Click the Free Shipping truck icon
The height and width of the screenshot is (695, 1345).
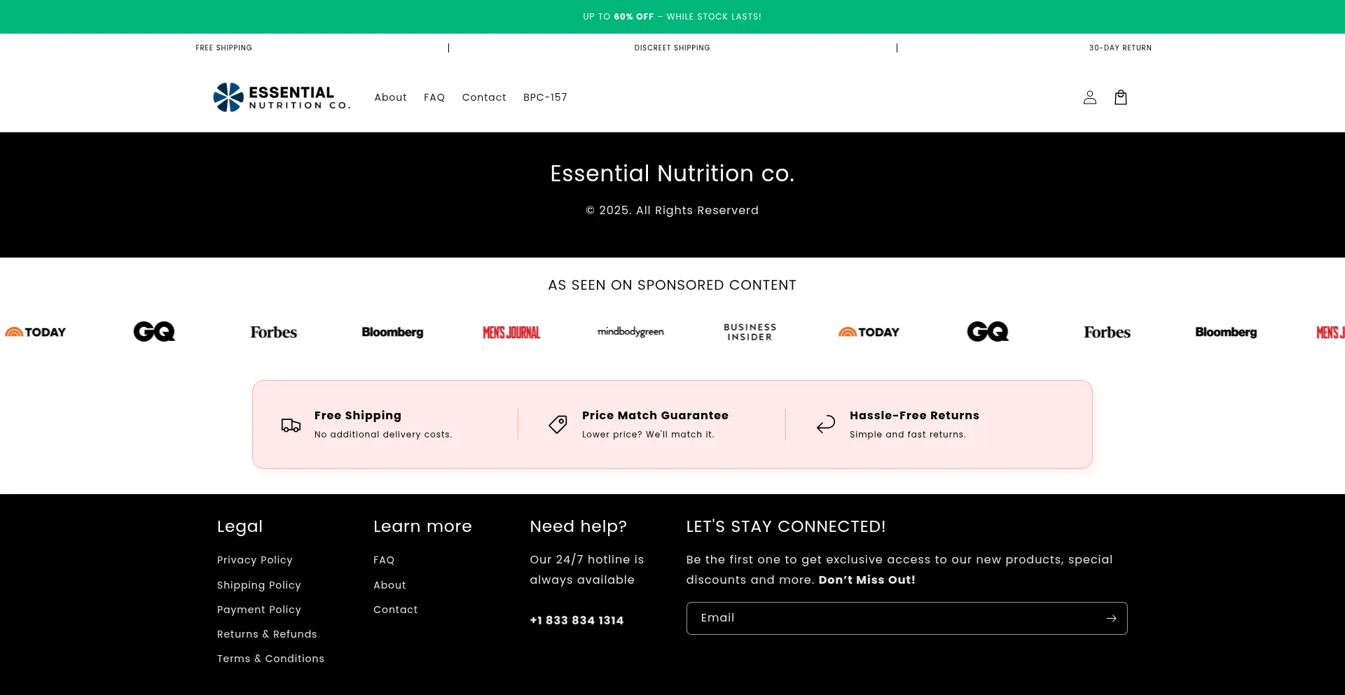point(290,424)
